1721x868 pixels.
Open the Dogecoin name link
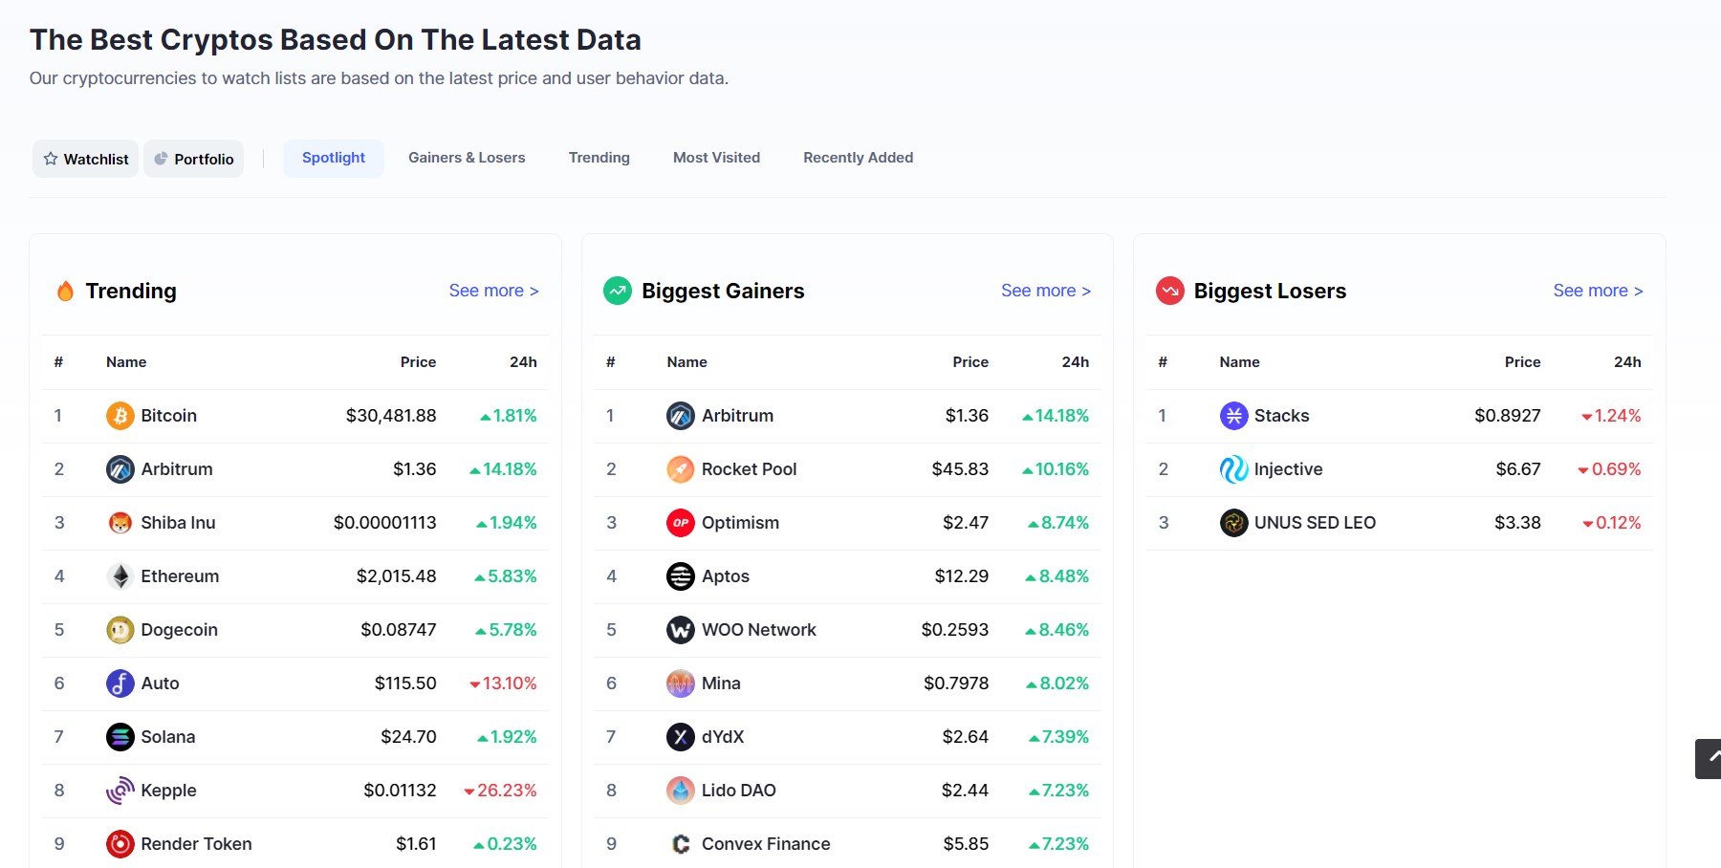180,630
